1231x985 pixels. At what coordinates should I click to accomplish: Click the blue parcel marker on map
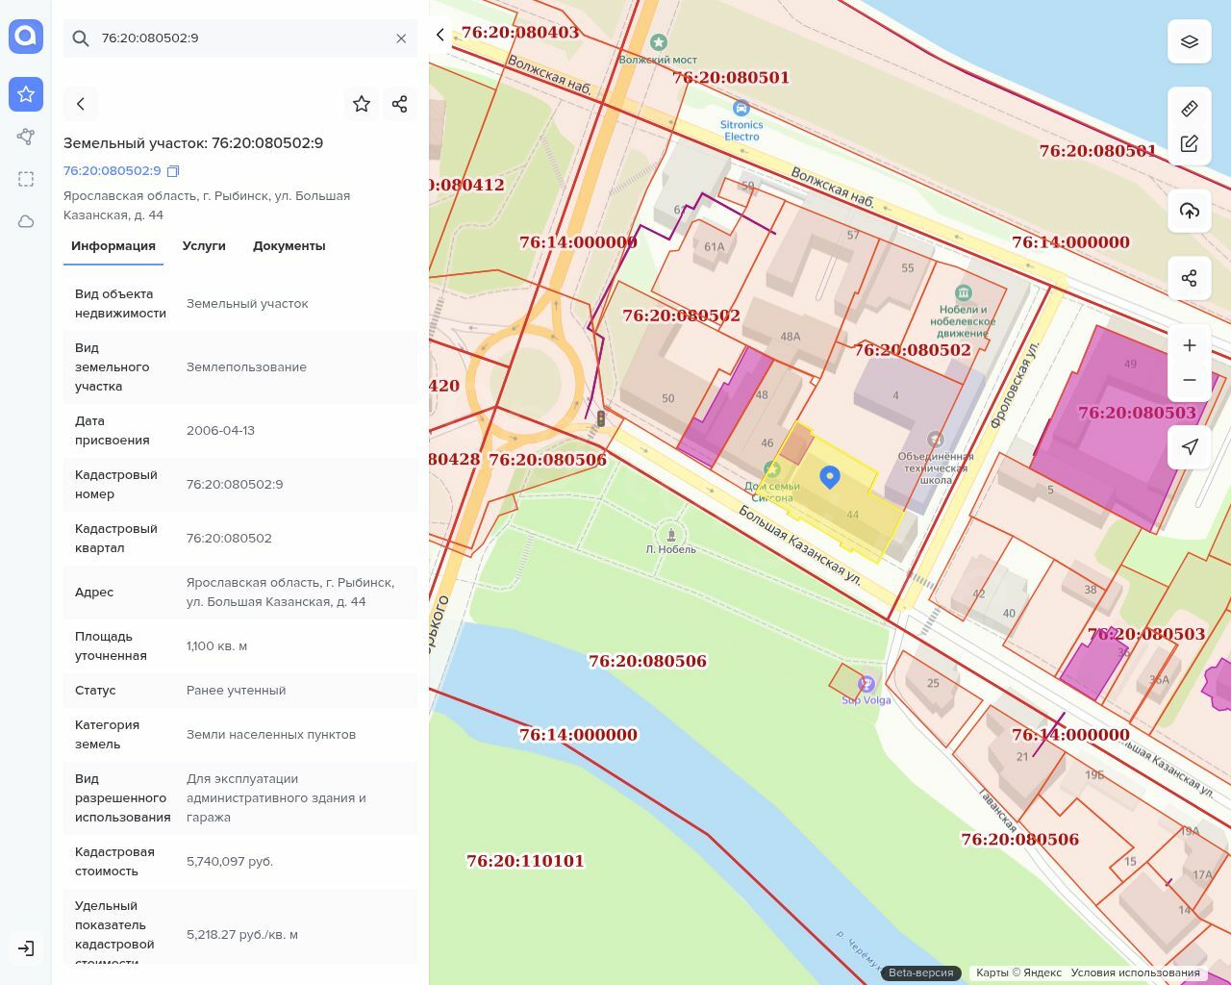point(829,476)
